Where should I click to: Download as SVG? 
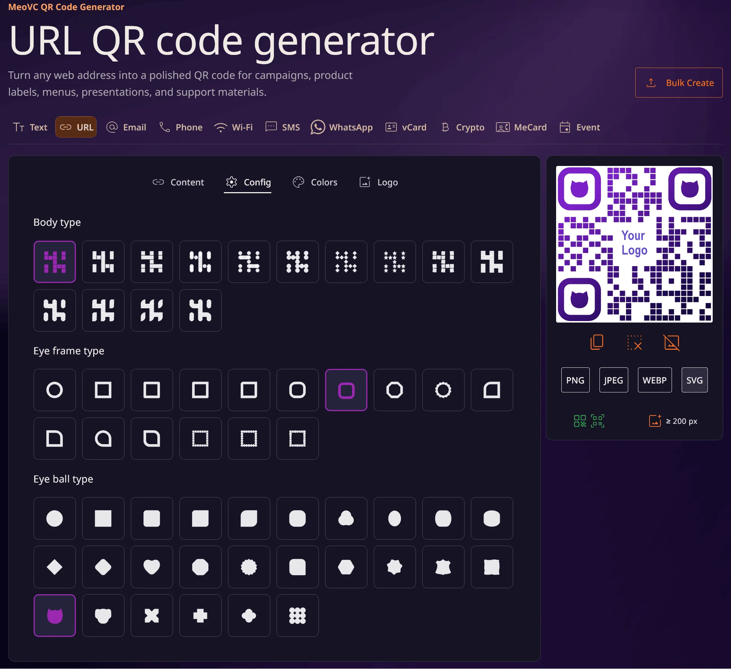[x=694, y=380]
